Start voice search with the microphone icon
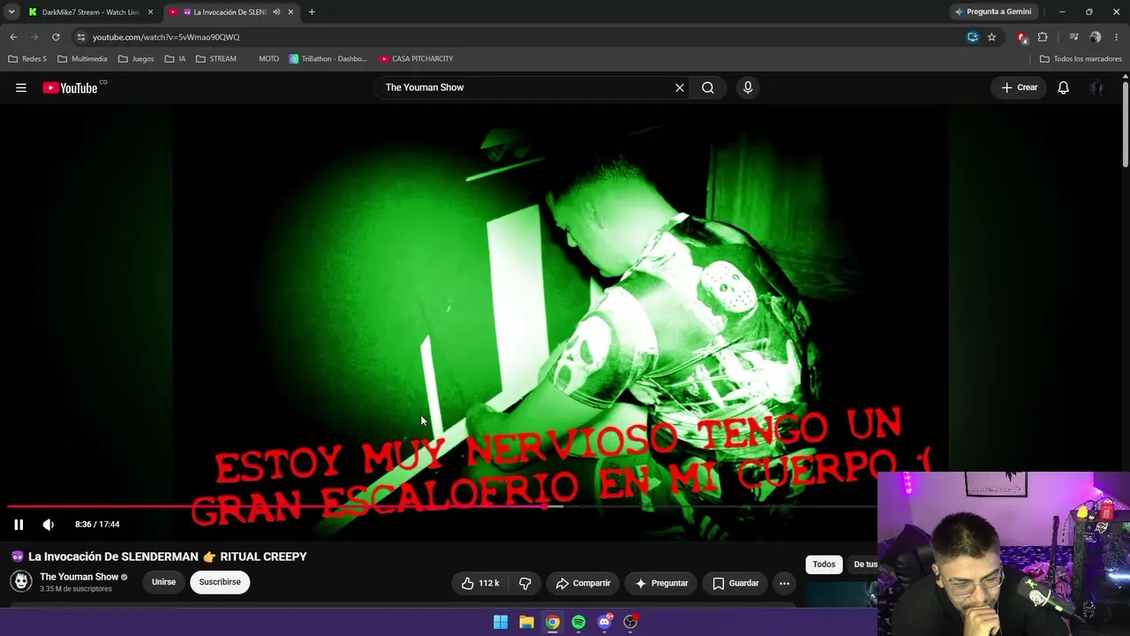Viewport: 1130px width, 636px height. coord(748,87)
